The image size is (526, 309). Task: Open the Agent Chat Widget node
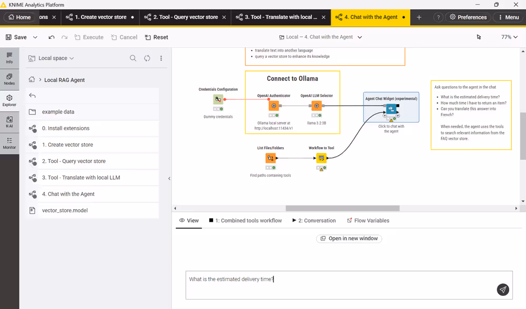pyautogui.click(x=391, y=109)
